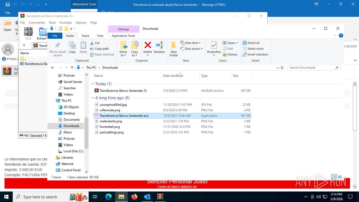Select Local Disk (C:) in navigation pane

(73, 151)
